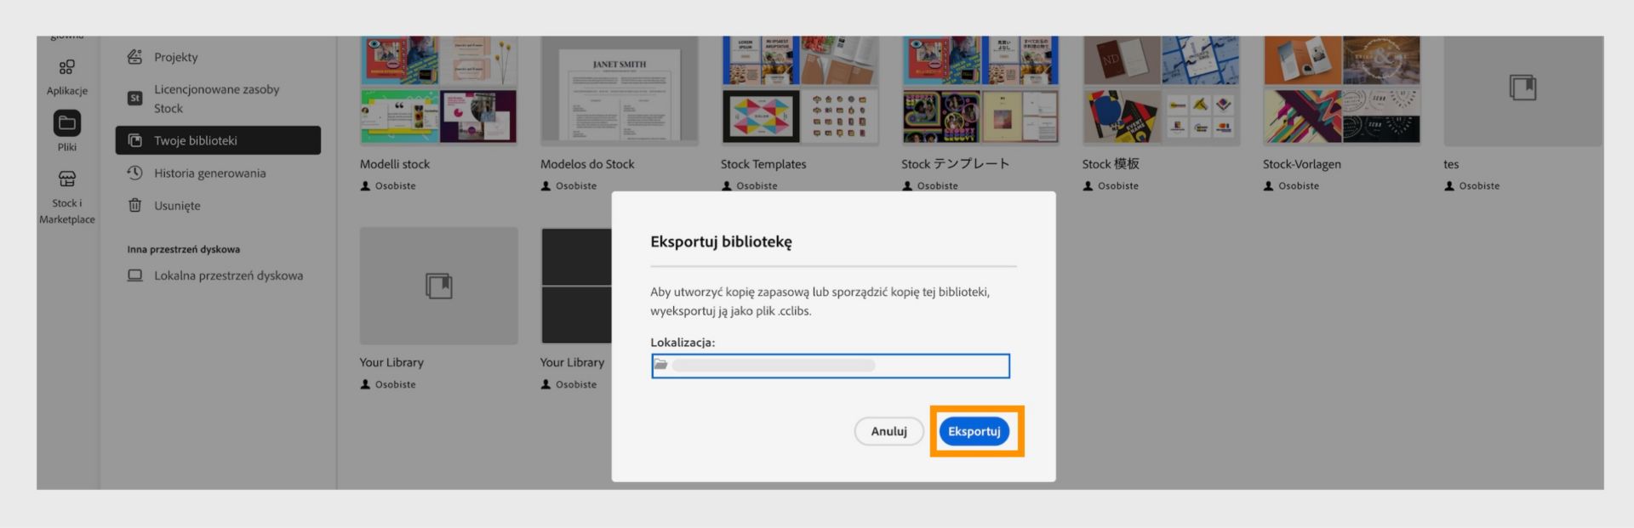The width and height of the screenshot is (1634, 528).
Task: Open the Stock テンプレート library thumbnail
Action: [x=980, y=90]
